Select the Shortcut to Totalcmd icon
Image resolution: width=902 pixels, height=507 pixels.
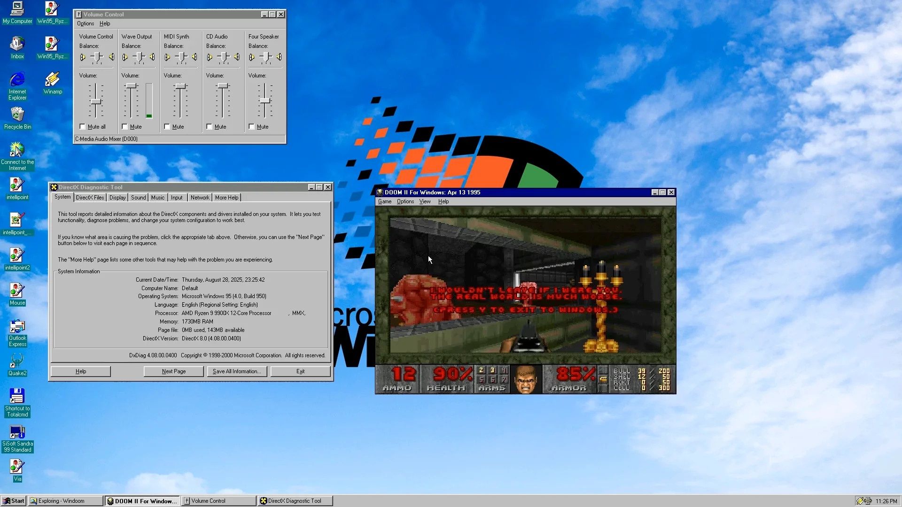17,403
